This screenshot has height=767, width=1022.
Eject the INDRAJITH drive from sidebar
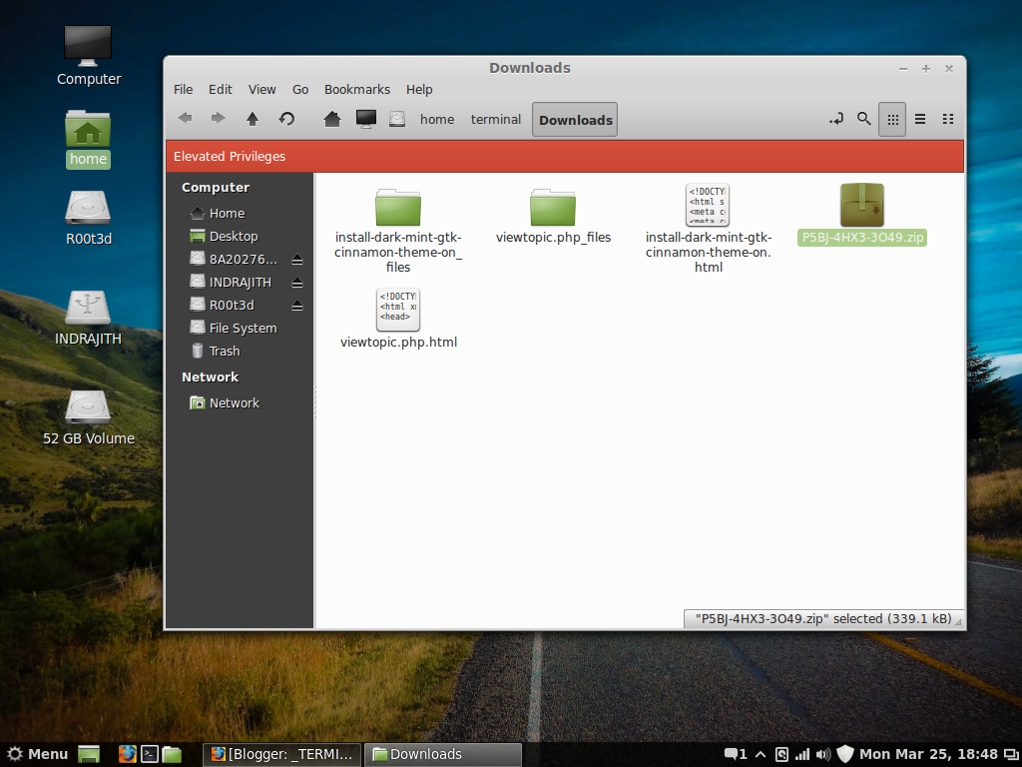pyautogui.click(x=296, y=282)
